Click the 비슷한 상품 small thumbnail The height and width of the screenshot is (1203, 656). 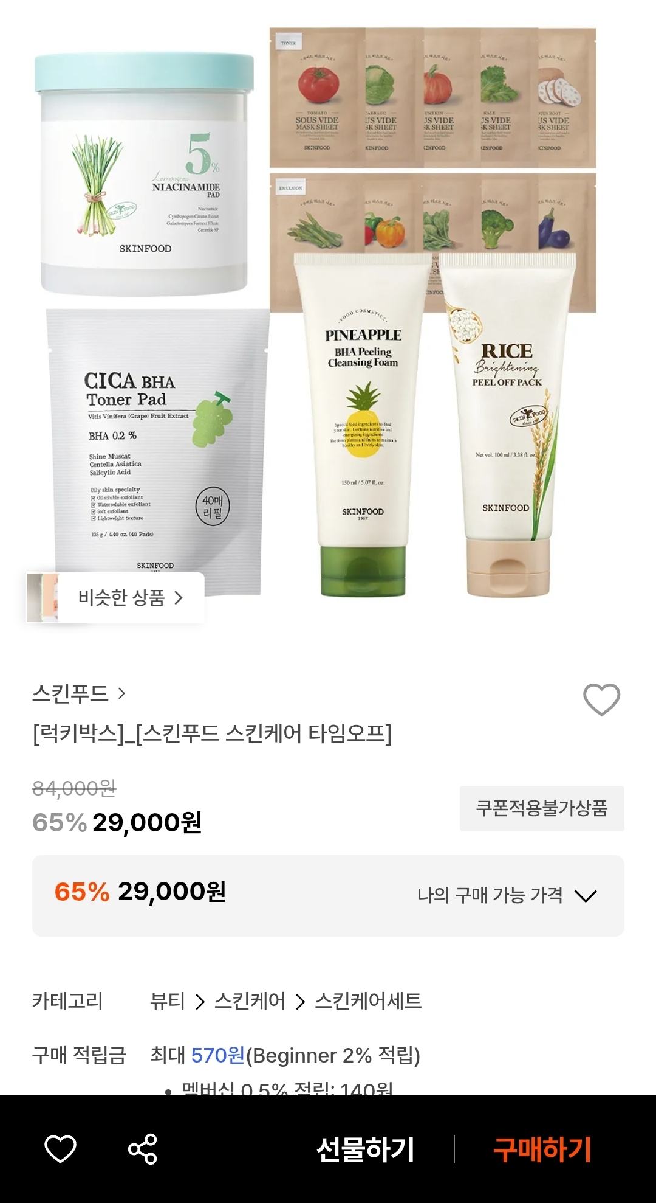tap(43, 598)
